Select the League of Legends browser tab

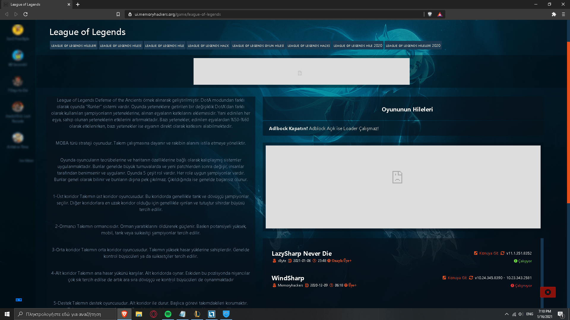click(36, 4)
